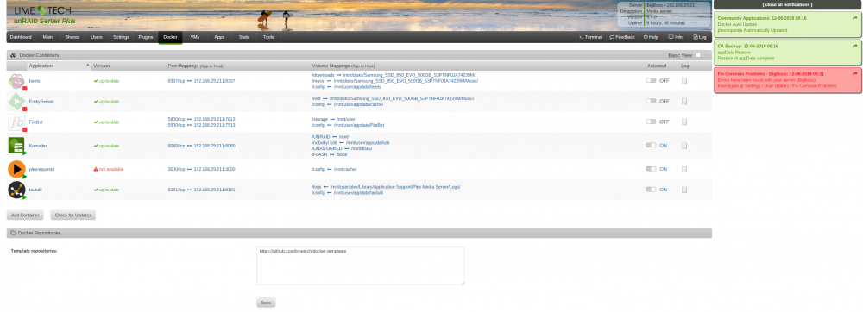Click the /mnt/user/appdata/tautulli volume path

(359, 193)
